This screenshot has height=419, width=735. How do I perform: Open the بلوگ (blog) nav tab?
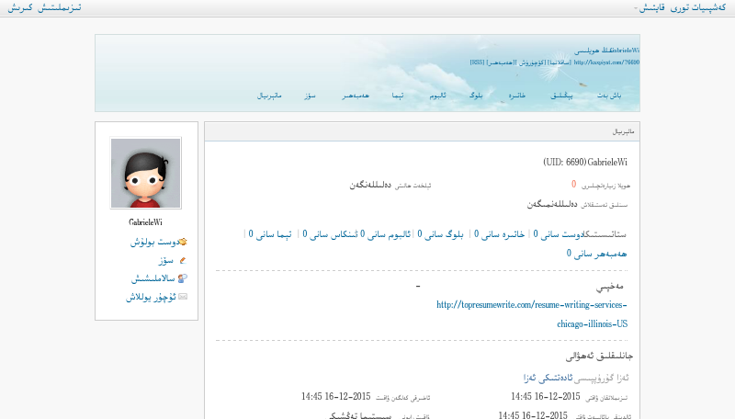point(476,96)
